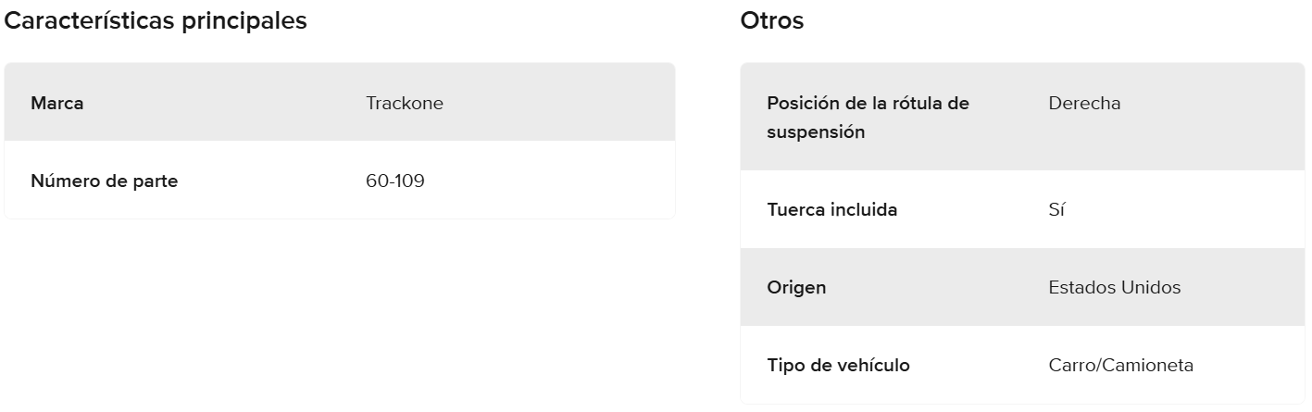Select the 'Marca' attribute label
The image size is (1312, 412).
57,104
